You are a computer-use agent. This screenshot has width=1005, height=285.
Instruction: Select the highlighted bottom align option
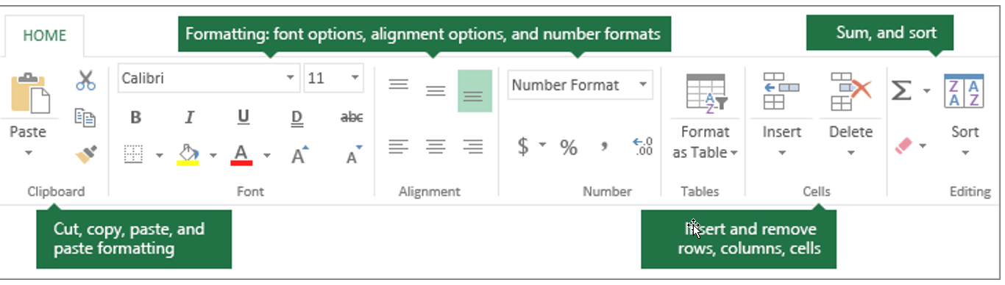(x=475, y=91)
